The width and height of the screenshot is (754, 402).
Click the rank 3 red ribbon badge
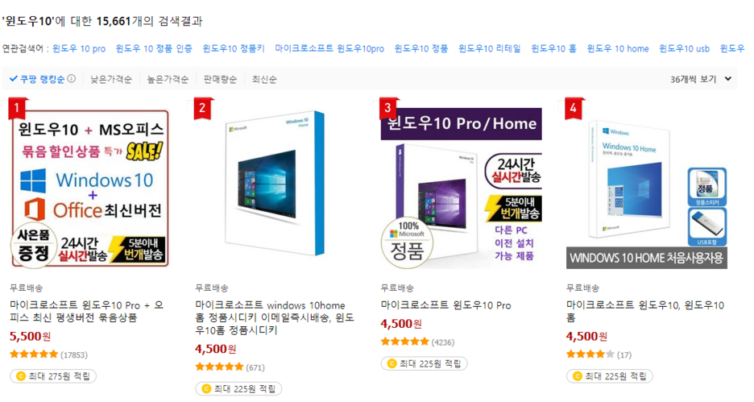point(388,108)
